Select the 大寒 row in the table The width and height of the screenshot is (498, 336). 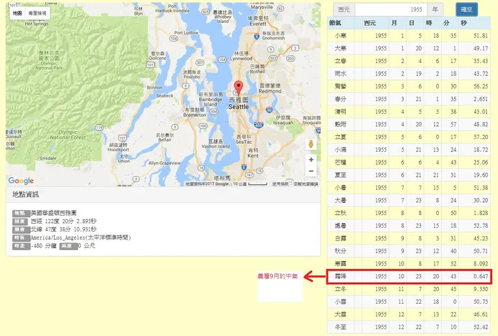pos(408,48)
